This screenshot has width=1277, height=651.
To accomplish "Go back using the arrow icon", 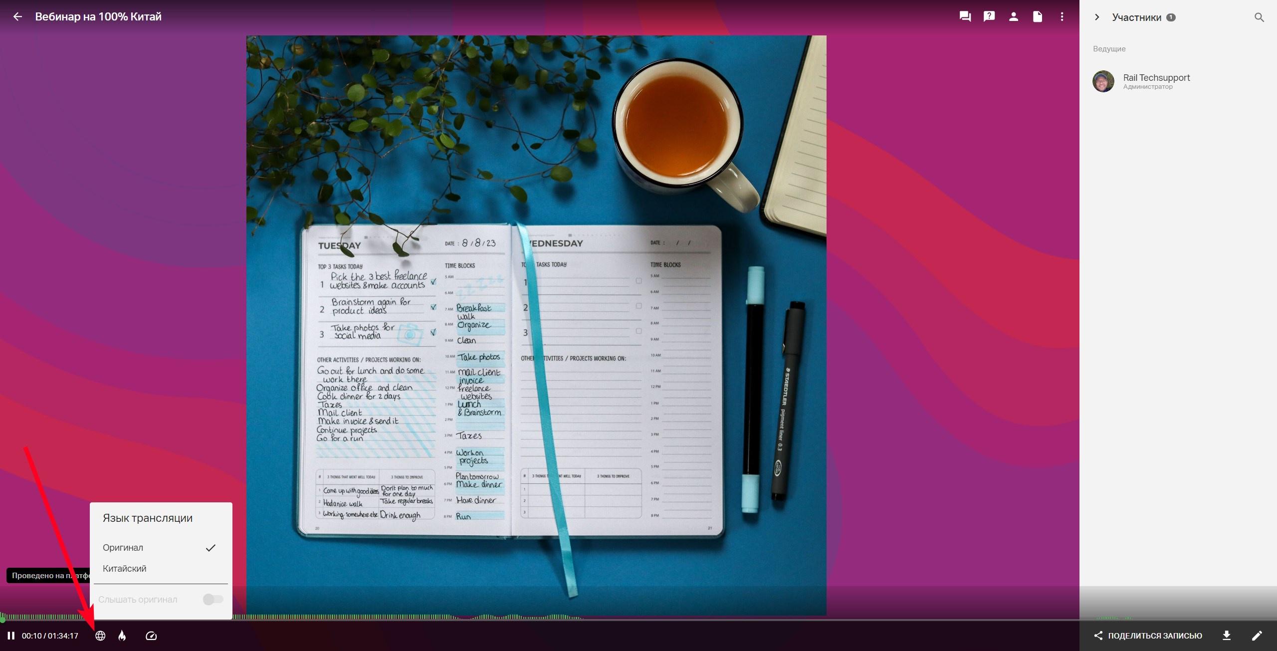I will (x=17, y=16).
